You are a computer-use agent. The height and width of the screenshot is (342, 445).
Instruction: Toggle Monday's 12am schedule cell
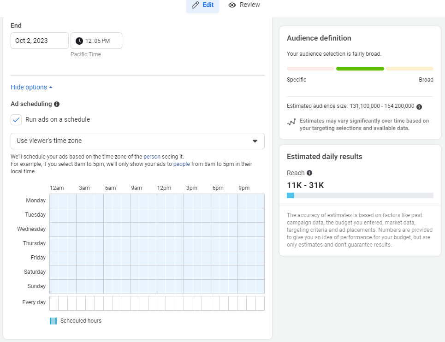(x=53, y=200)
